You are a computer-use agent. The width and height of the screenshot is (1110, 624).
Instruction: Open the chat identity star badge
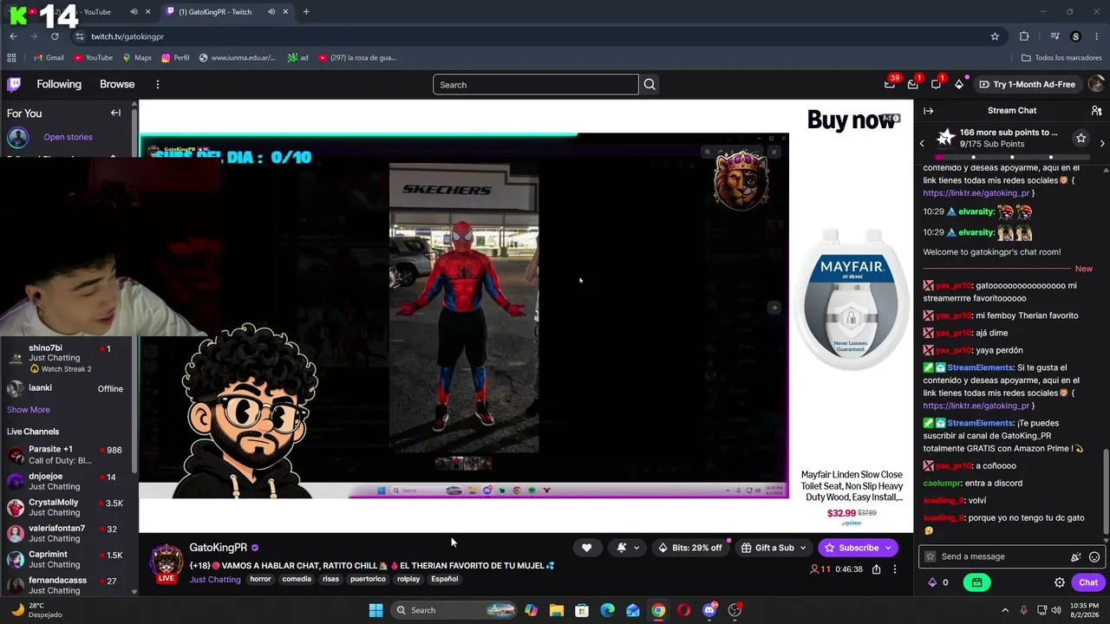point(930,557)
